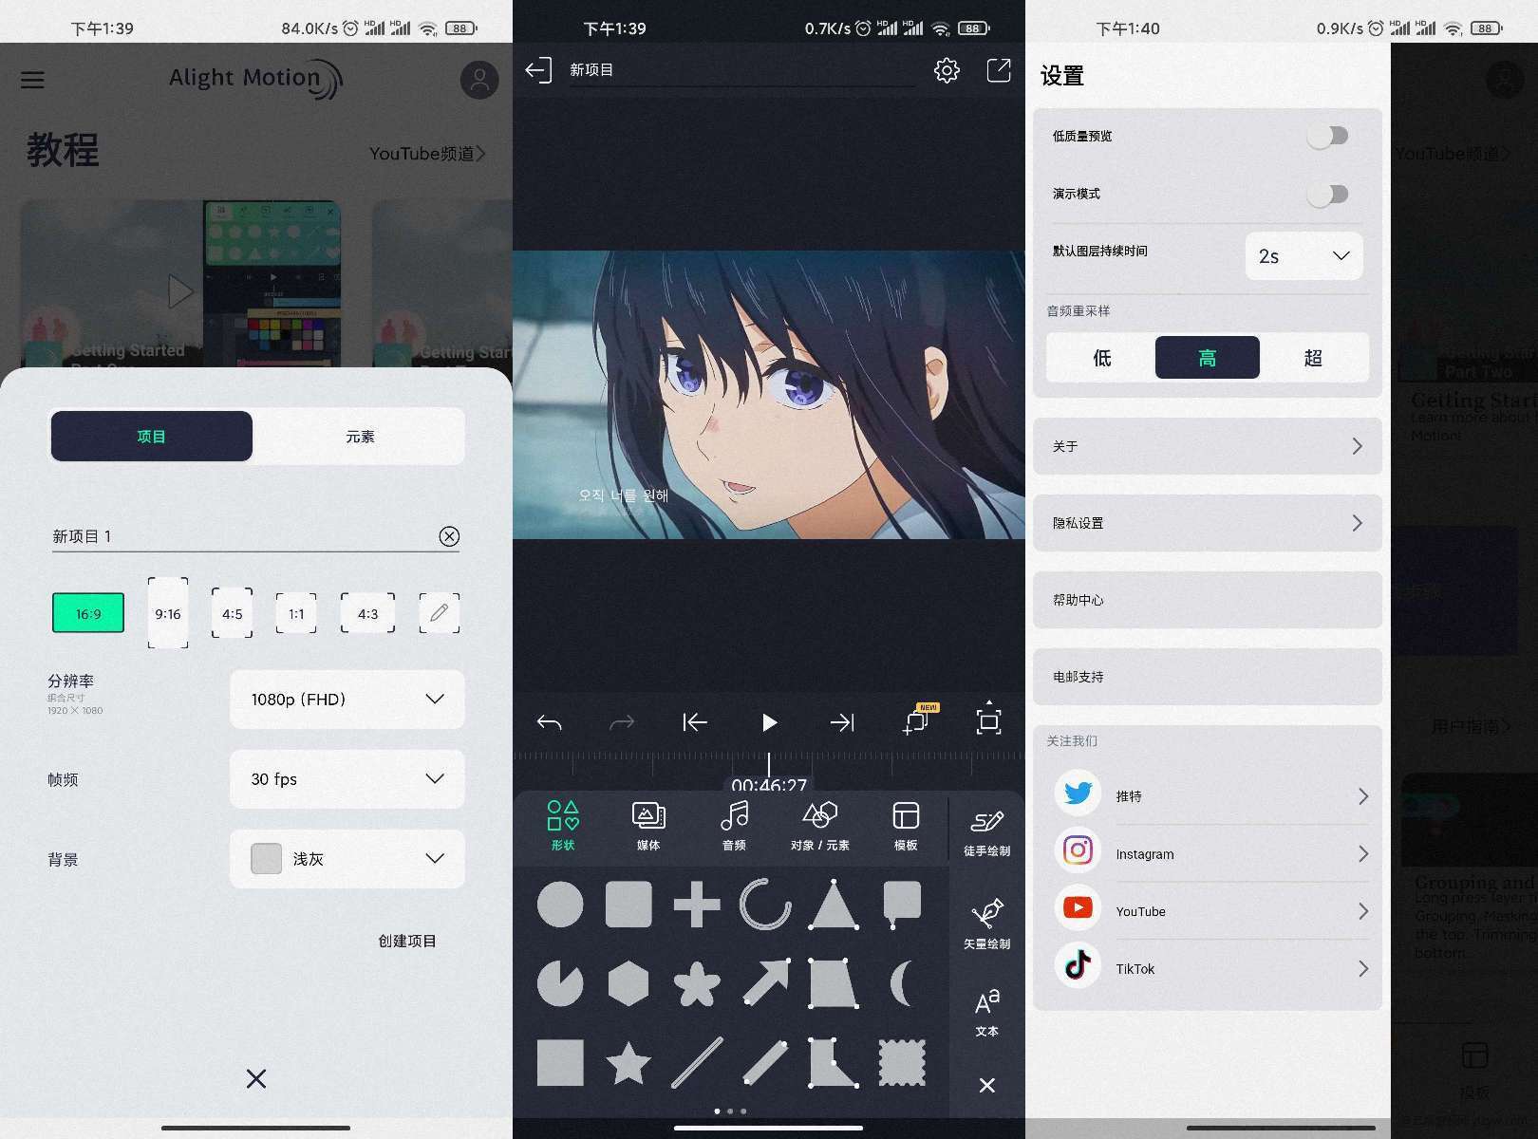
Task: Select the 4:3 aspect ratio
Action: [x=367, y=613]
